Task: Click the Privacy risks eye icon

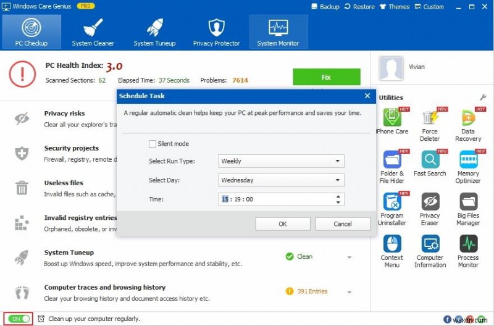Action: pos(22,119)
